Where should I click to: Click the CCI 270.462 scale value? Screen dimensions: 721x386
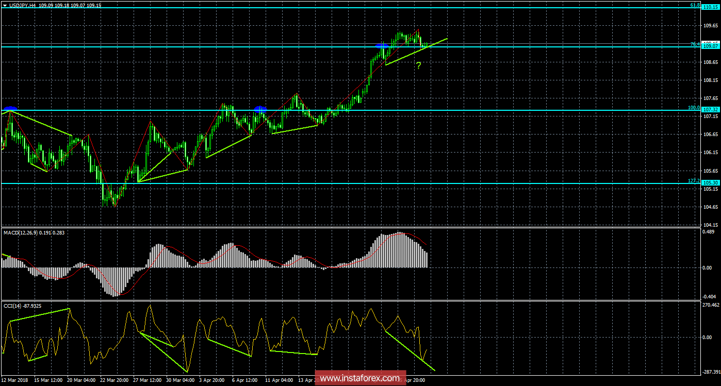[711, 306]
